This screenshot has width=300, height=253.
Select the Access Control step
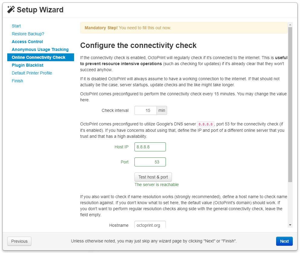tap(27, 42)
